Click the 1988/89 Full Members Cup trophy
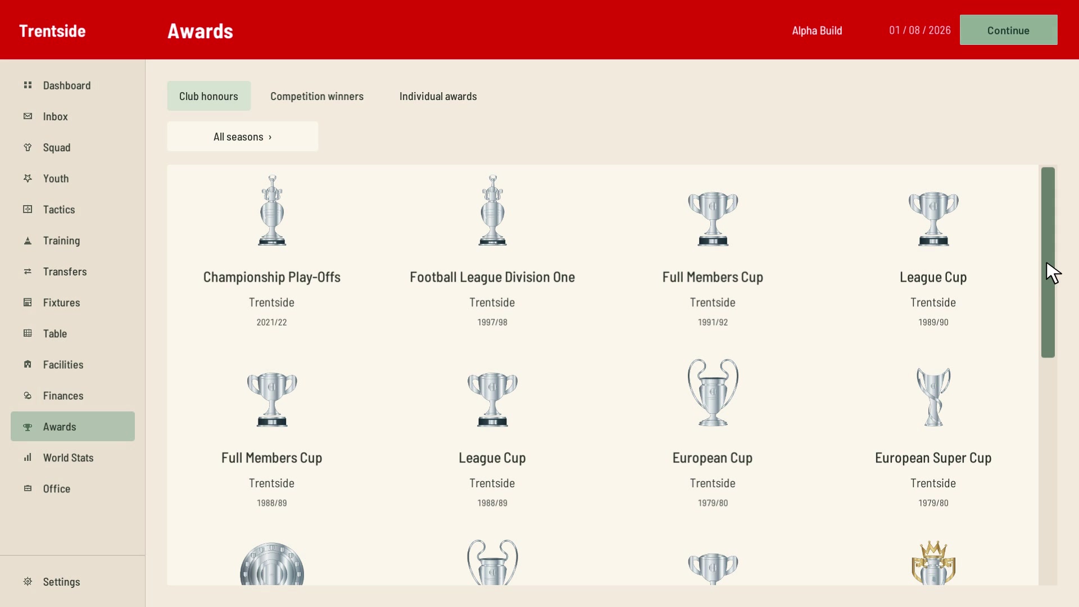The height and width of the screenshot is (607, 1079). click(x=272, y=399)
